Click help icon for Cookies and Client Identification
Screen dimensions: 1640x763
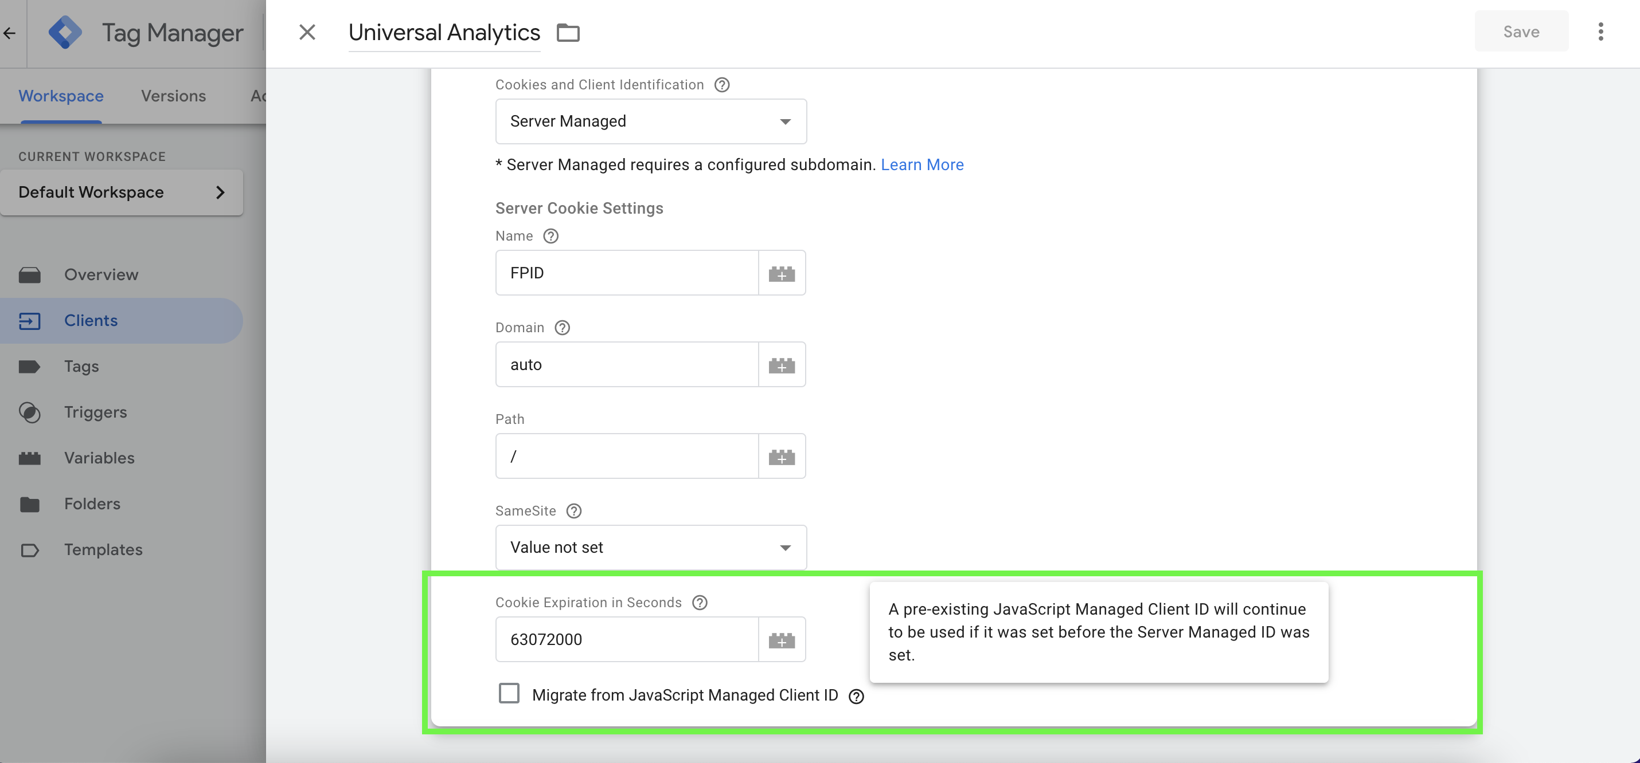722,85
